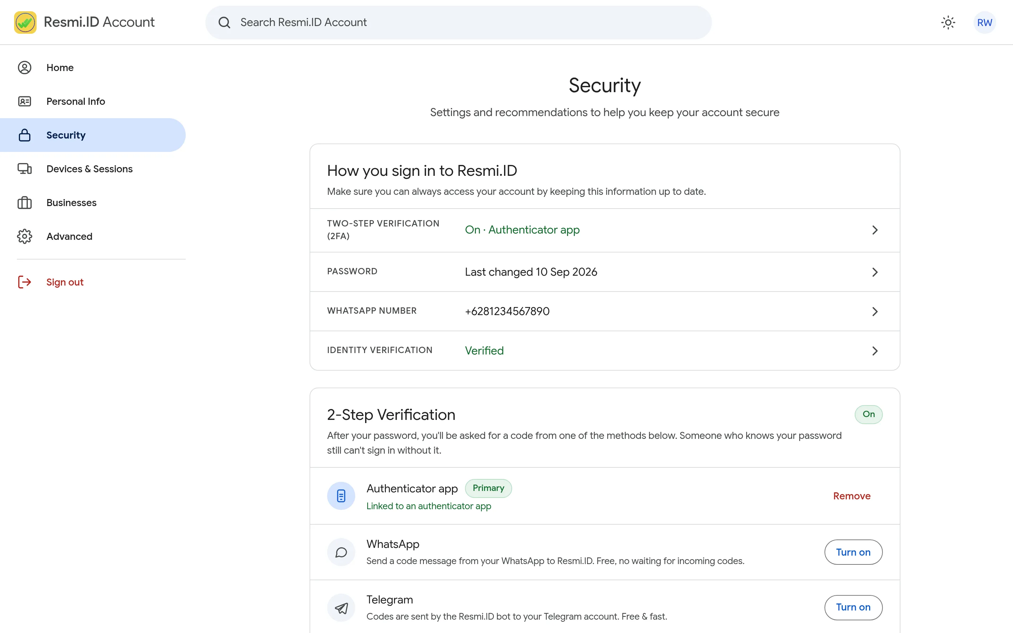Viewport: 1013px width, 633px height.
Task: Open Advanced settings page
Action: 93,236
